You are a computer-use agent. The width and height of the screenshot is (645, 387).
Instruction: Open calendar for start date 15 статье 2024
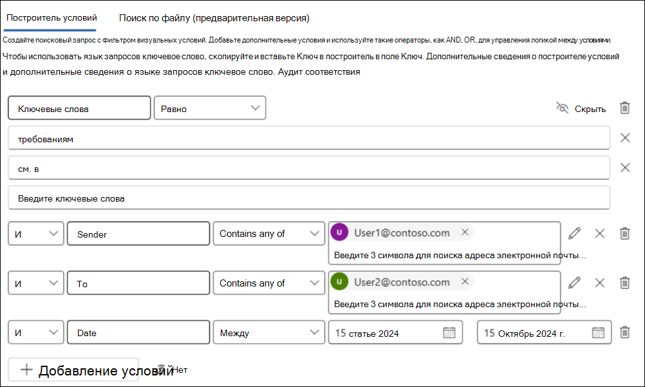[x=449, y=332]
